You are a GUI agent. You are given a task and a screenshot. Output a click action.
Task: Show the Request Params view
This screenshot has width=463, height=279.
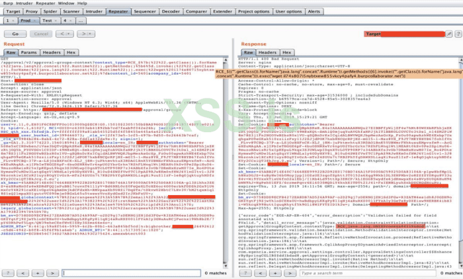(28, 52)
